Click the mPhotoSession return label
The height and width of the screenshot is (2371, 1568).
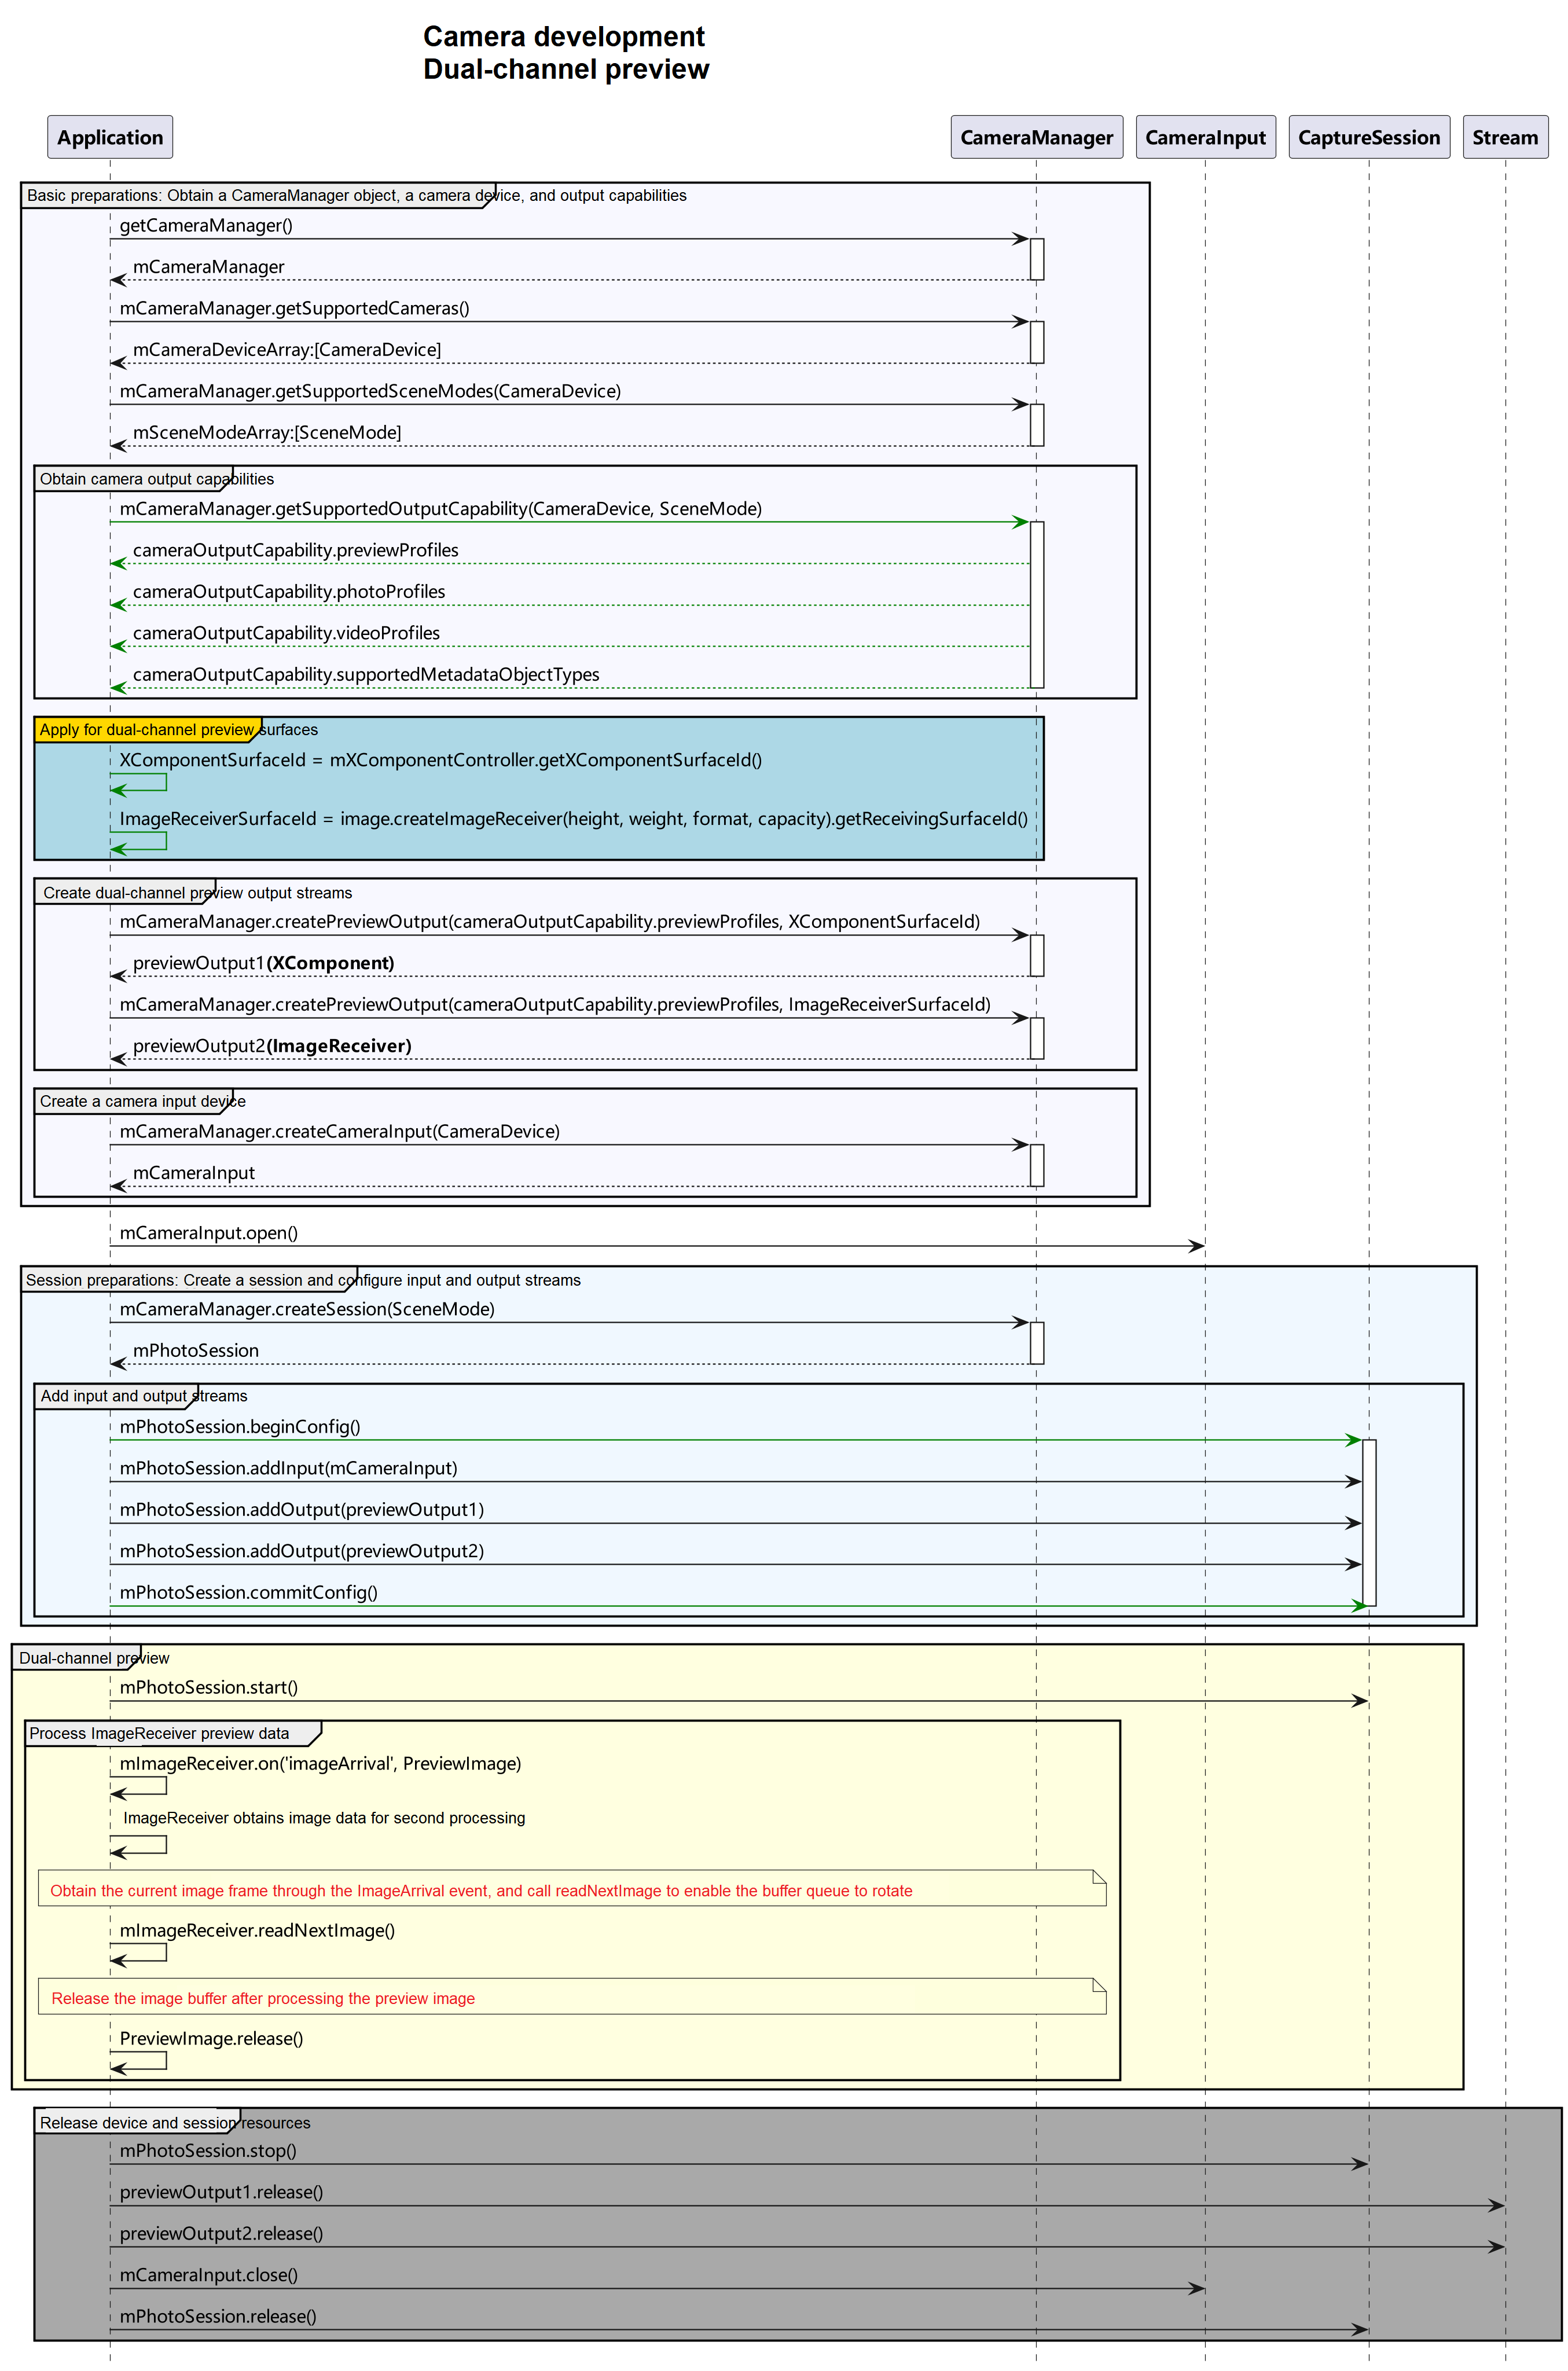tap(195, 1351)
